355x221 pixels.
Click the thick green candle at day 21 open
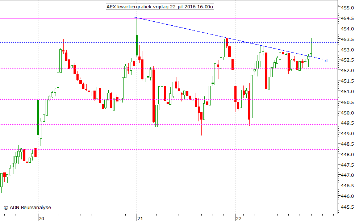click(137, 45)
